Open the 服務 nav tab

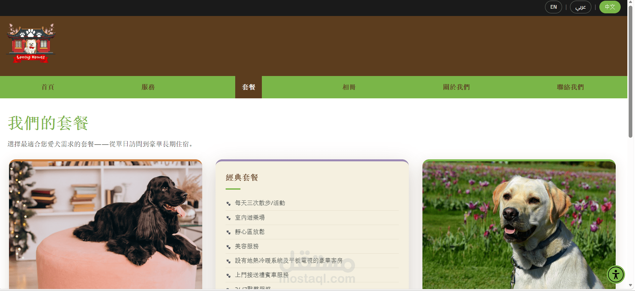click(148, 87)
